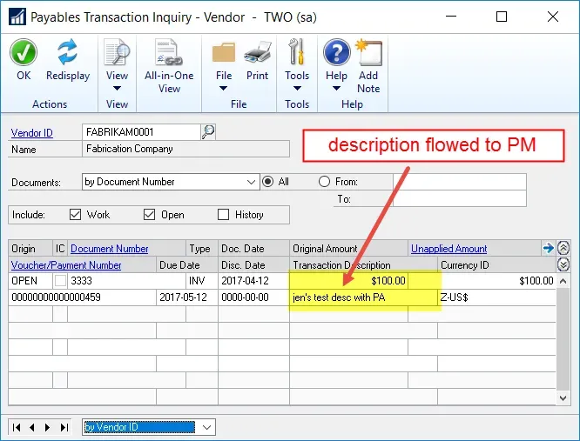Click the Redisplay refresh icon
Screen dimensions: 580x441
[67, 54]
